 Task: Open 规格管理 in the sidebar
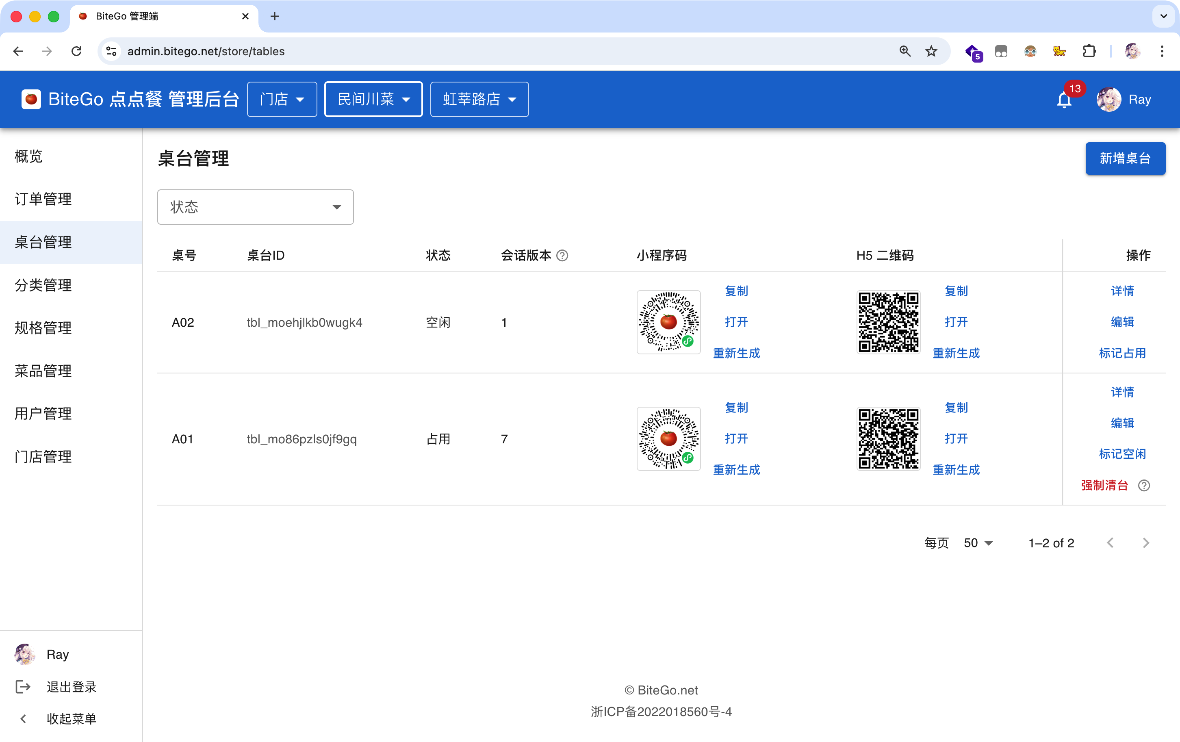(71, 328)
